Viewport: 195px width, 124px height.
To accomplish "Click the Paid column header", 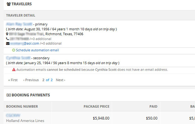I will point(153,106).
